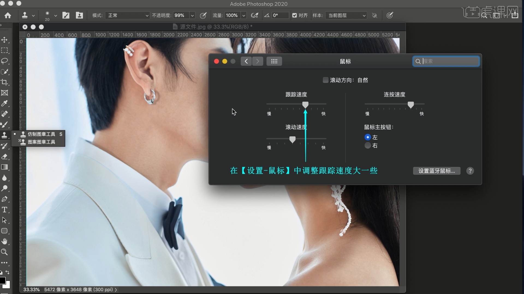Select the Zoom tool in toolbar

(x=4, y=252)
